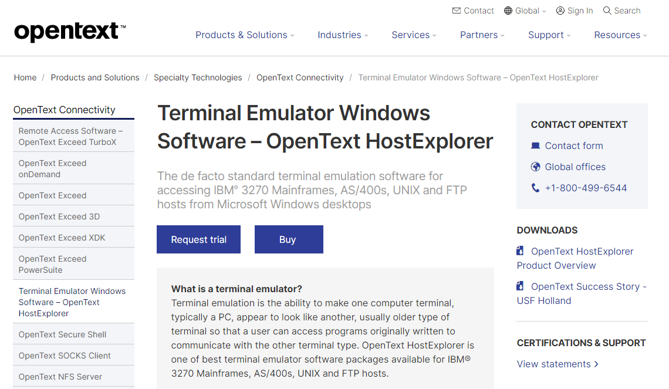Click the CERTIFICATIONS & SUPPORT heading
This screenshot has height=389, width=669.
(x=581, y=343)
